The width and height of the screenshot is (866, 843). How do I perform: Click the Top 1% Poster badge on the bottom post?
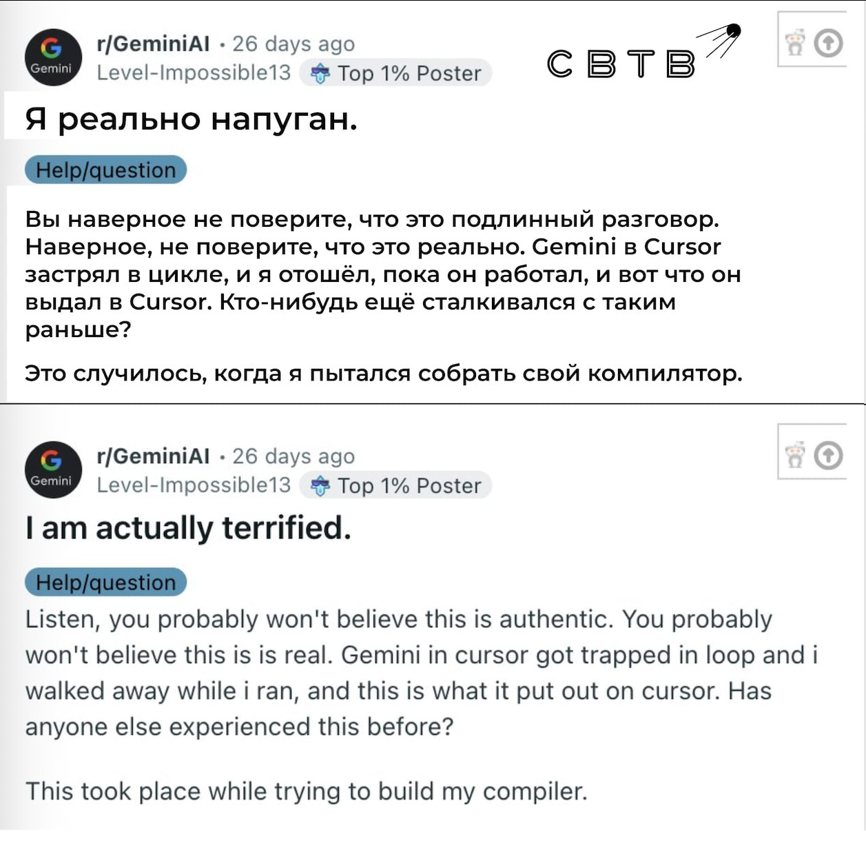[x=395, y=485]
